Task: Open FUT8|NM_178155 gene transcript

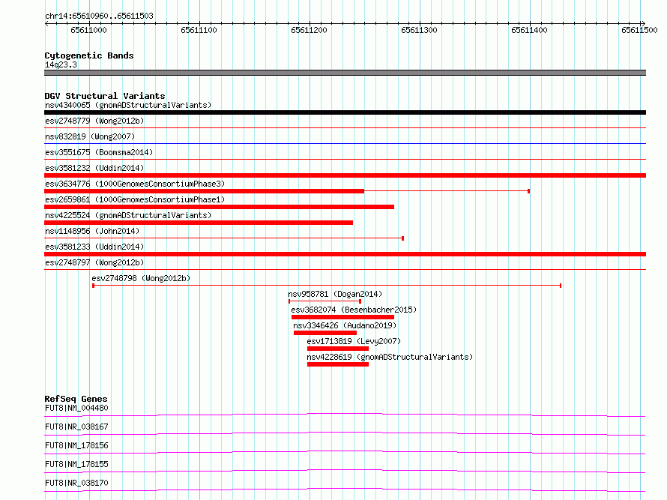Action: 76,464
